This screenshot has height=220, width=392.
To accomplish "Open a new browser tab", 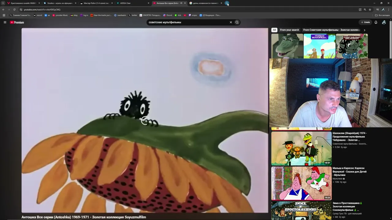I will [227, 3].
